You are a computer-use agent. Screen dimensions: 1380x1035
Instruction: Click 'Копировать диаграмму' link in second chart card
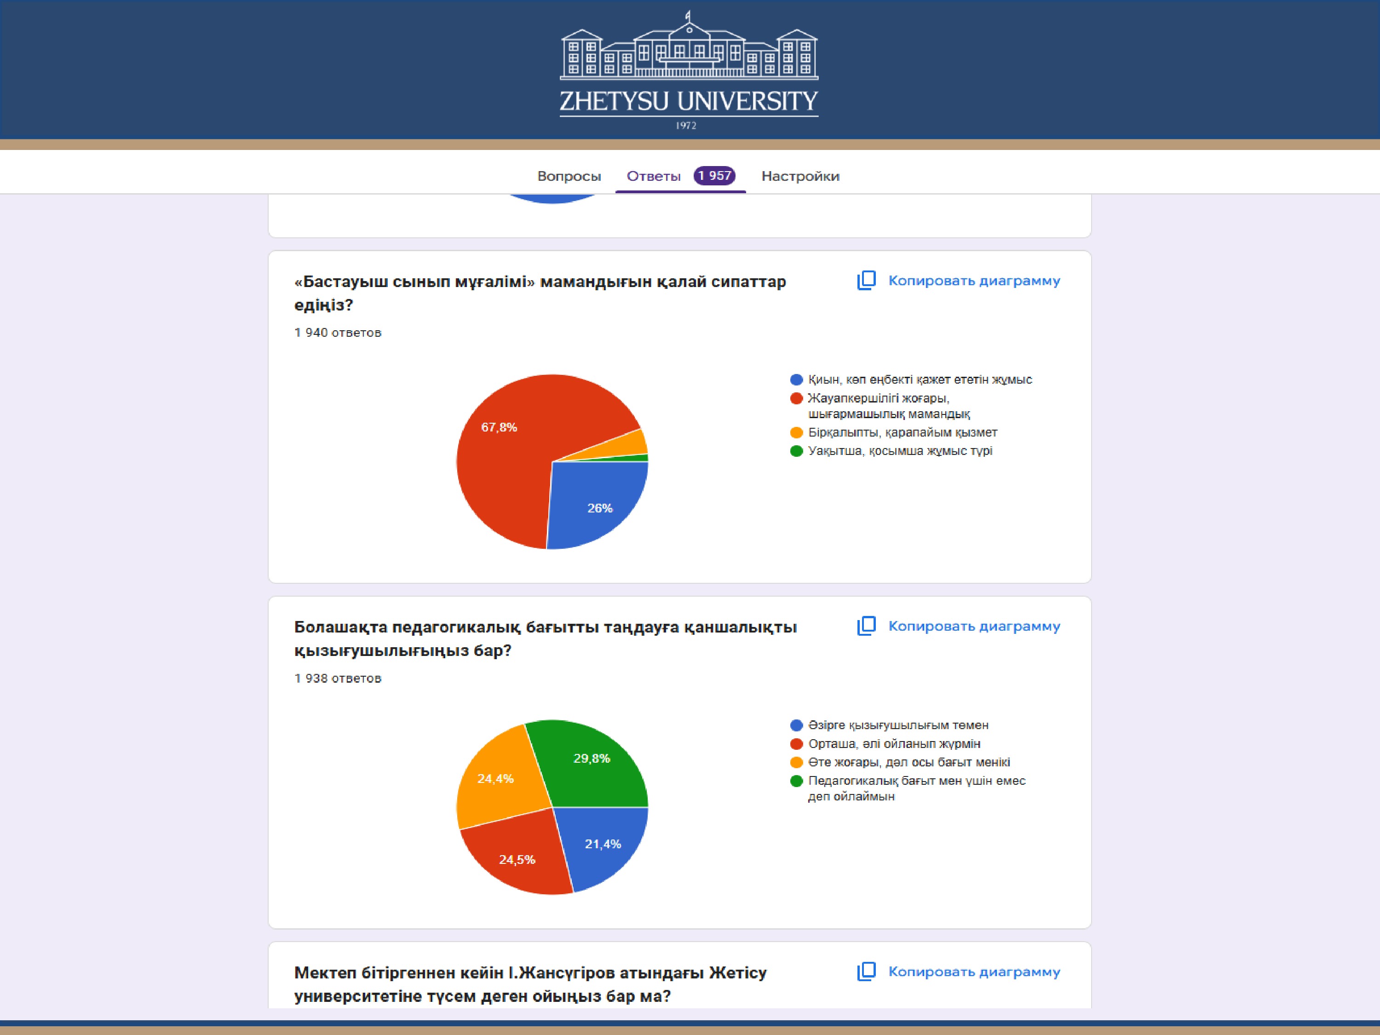tap(973, 626)
